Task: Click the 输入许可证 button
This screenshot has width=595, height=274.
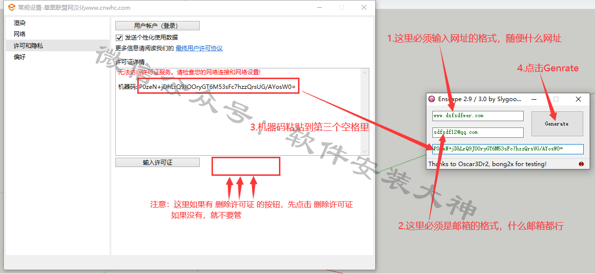Action: (x=157, y=163)
